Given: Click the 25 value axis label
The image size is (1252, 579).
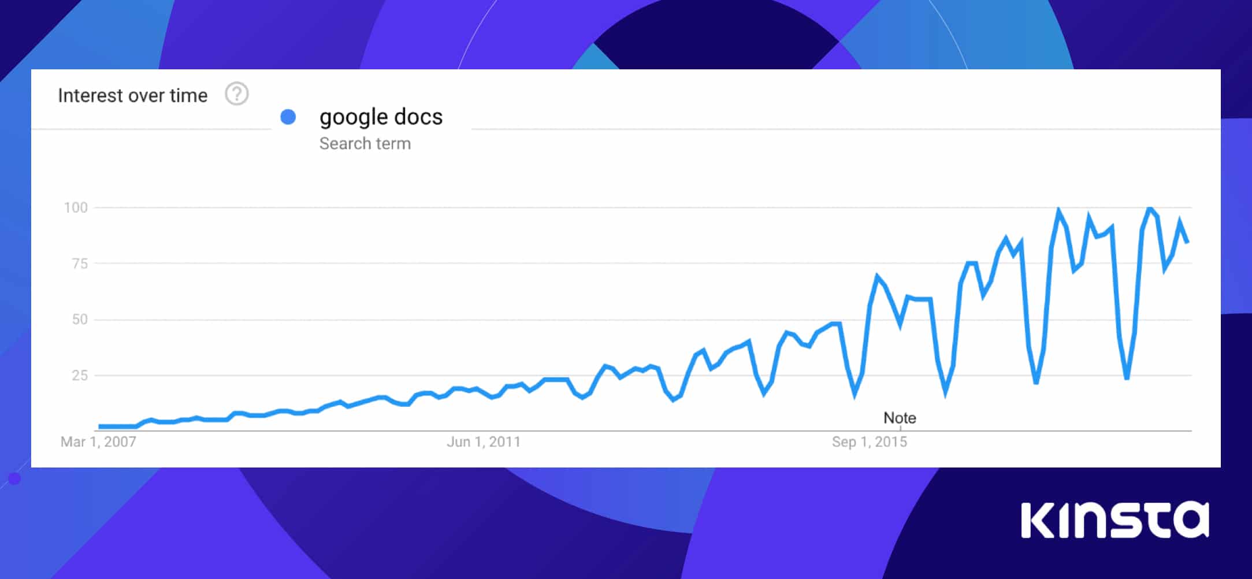Looking at the screenshot, I should coord(80,376).
